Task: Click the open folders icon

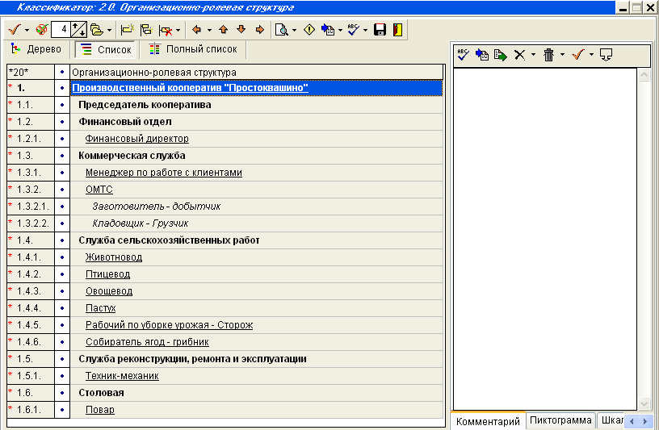Action: pyautogui.click(x=97, y=30)
